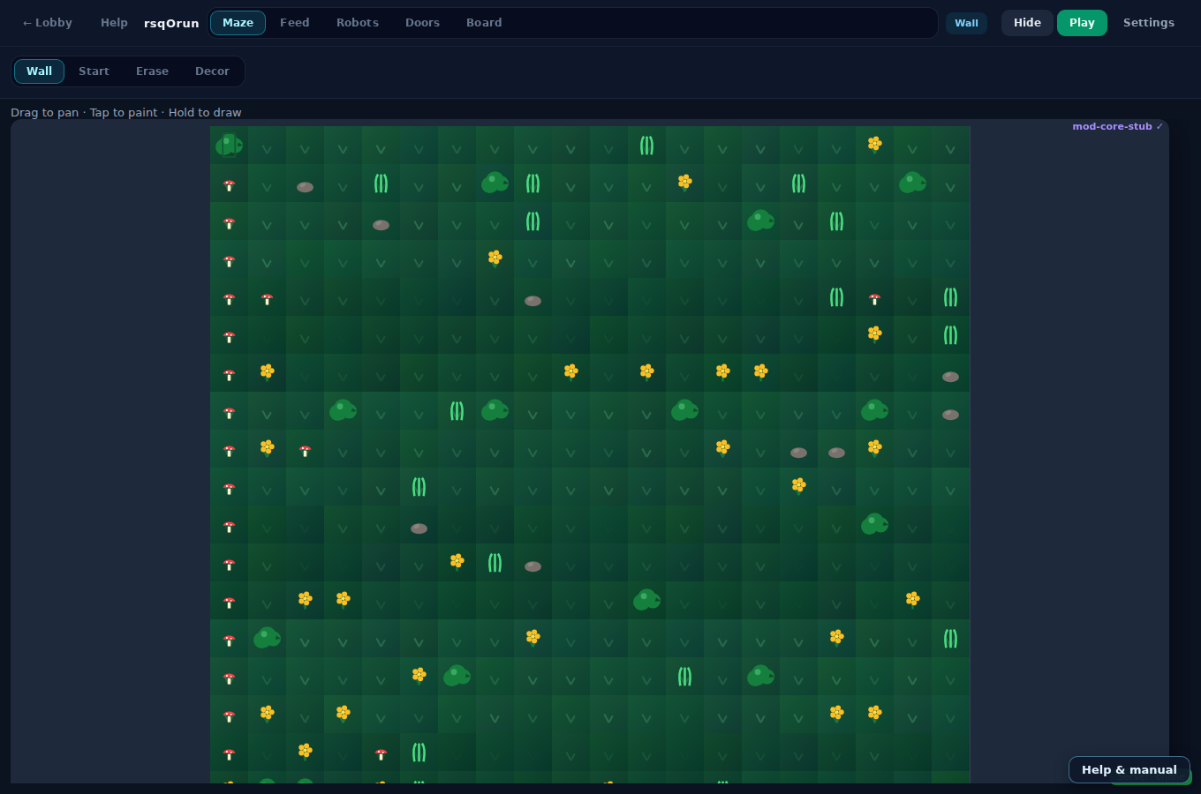This screenshot has height=794, width=1201.
Task: Switch to the Maze tab
Action: 238,23
